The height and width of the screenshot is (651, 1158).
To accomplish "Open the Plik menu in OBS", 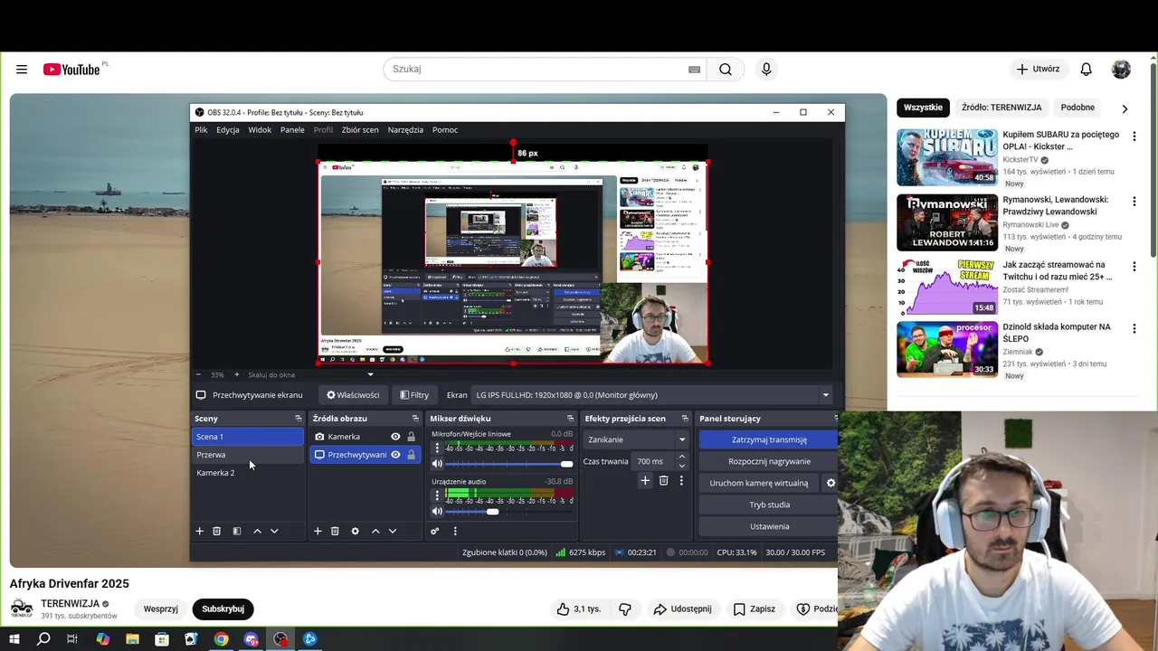I will (201, 130).
